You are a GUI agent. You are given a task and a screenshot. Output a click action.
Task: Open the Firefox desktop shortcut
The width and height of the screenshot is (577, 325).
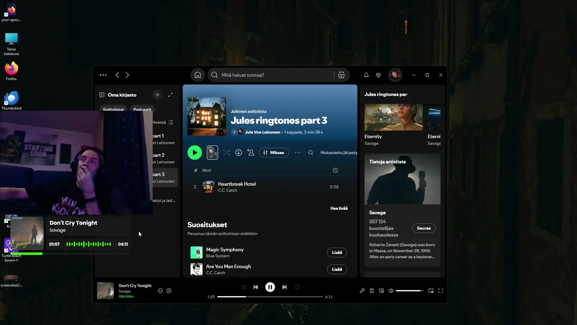[11, 71]
